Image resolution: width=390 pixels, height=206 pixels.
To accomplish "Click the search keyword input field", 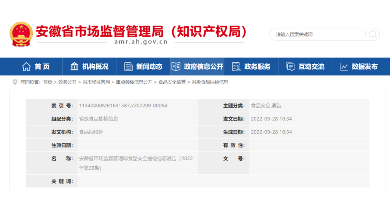I will pyautogui.click(x=318, y=34).
